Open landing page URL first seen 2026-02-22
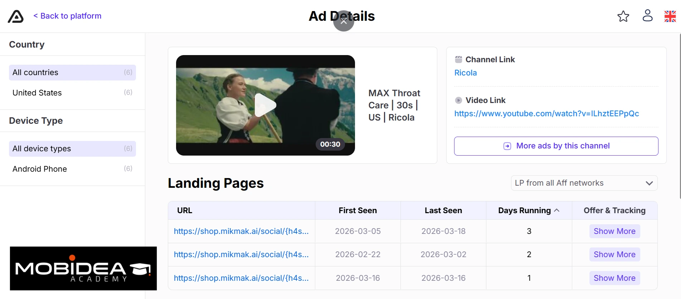This screenshot has height=299, width=681. pyautogui.click(x=241, y=254)
